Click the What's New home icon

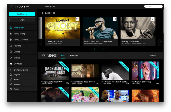click(x=11, y=28)
